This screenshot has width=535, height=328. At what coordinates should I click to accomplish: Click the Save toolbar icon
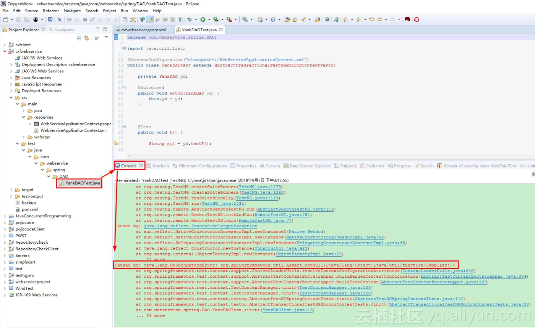(x=18, y=19)
